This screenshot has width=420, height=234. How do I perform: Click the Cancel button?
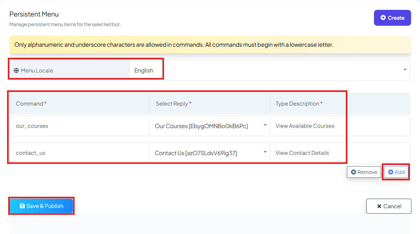tap(389, 206)
